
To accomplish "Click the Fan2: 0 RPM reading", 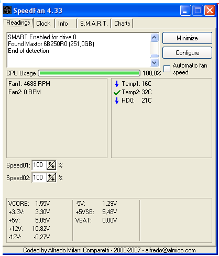I will (25, 92).
